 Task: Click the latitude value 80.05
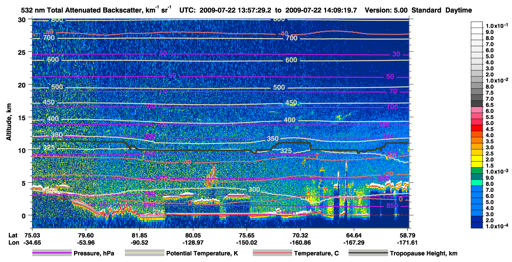click(x=193, y=235)
